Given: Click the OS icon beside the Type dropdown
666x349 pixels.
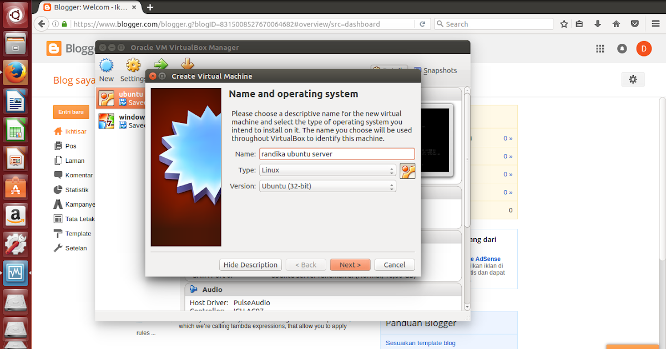Looking at the screenshot, I should [408, 171].
